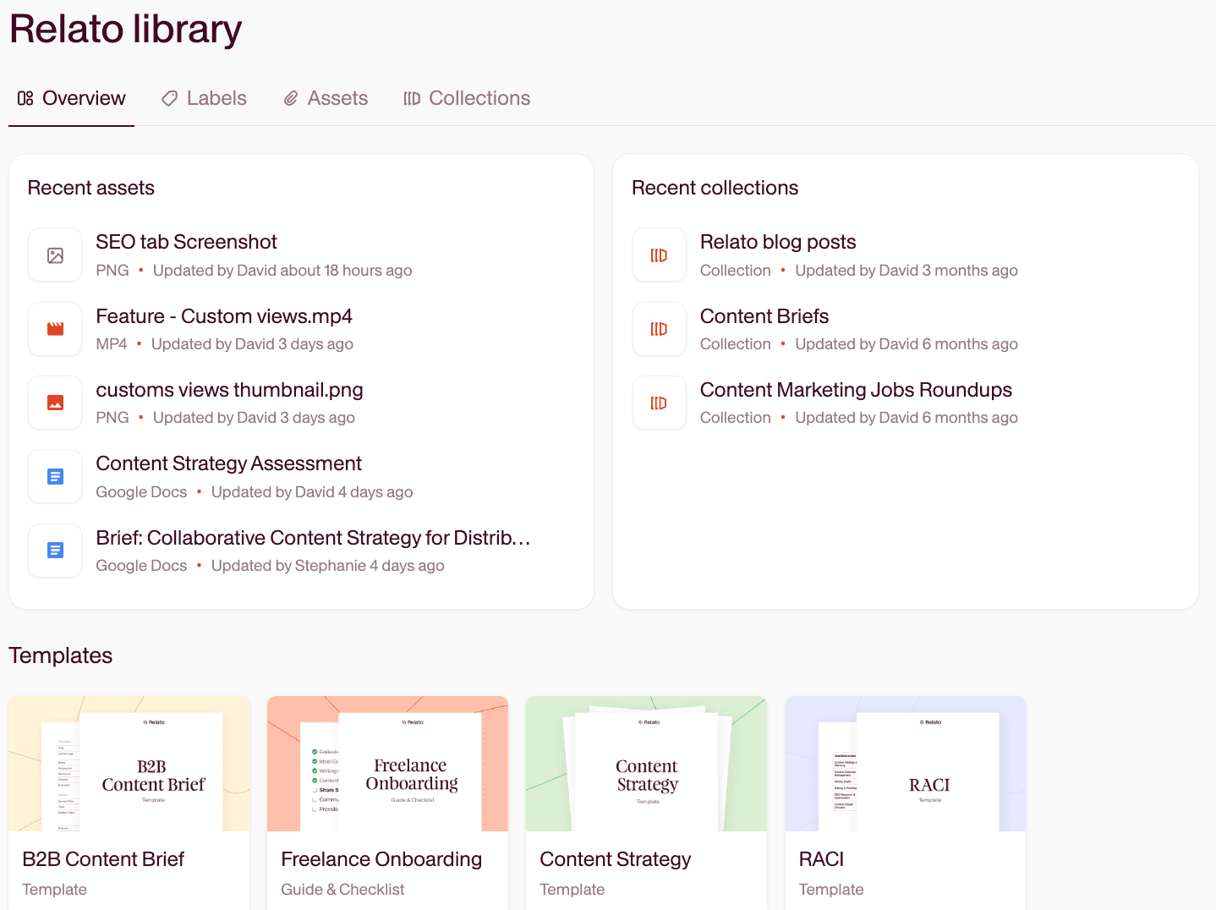Open the SEO tab Screenshot asset title
The image size is (1216, 910).
186,242
